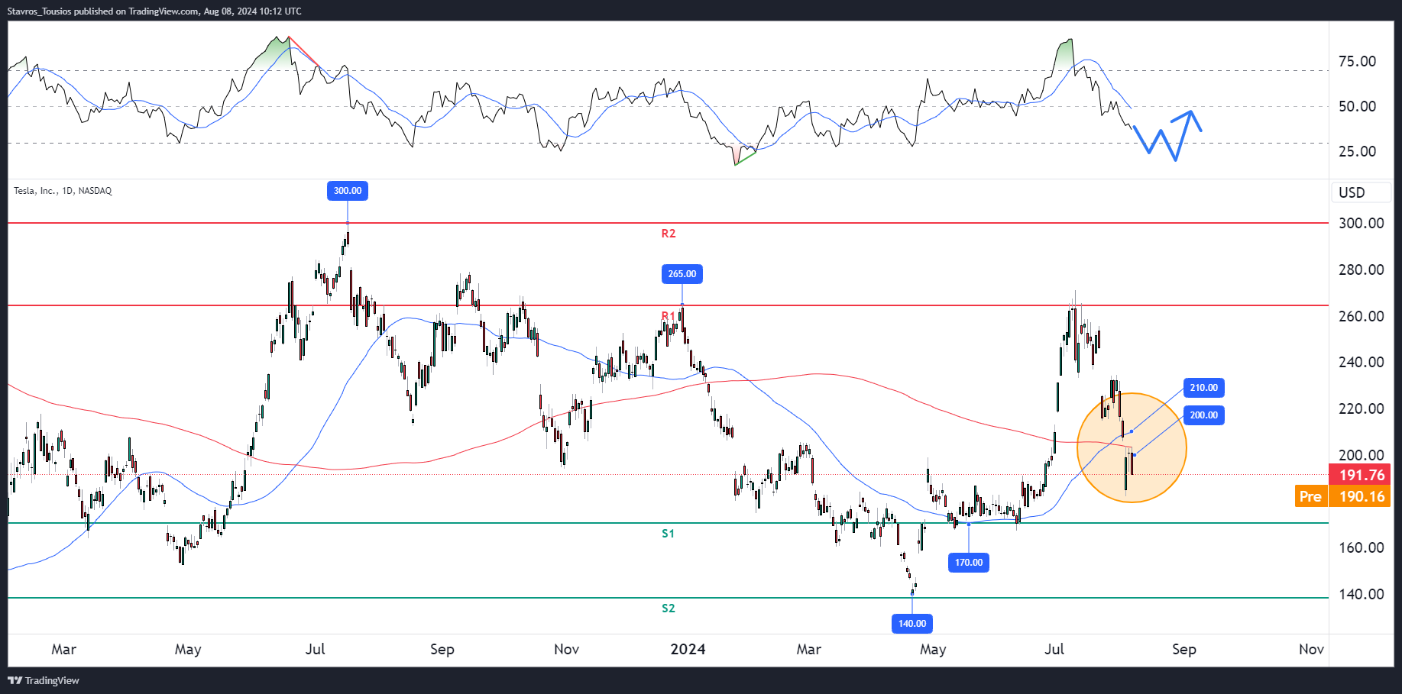This screenshot has width=1402, height=694.
Task: Click the 300.00 price callout label
Action: tap(348, 191)
